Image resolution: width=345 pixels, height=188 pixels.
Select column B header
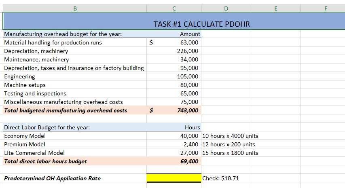point(75,8)
